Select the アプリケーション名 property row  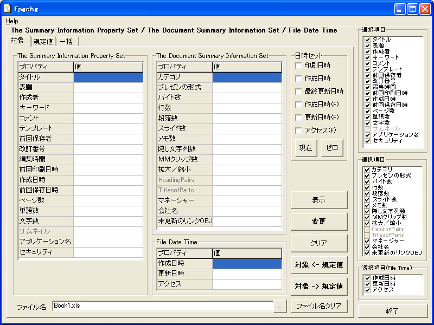point(80,242)
